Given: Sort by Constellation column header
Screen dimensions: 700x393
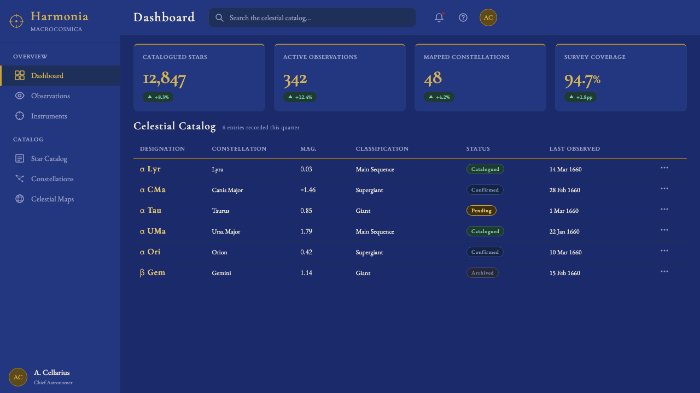Looking at the screenshot, I should click(239, 148).
